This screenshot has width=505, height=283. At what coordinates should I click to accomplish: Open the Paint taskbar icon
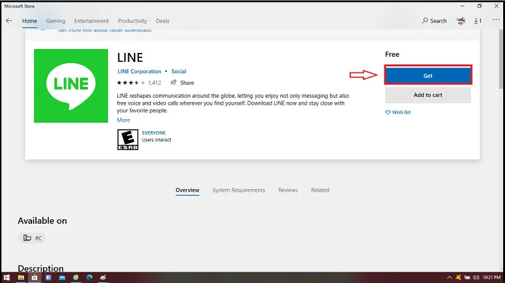pyautogui.click(x=103, y=277)
